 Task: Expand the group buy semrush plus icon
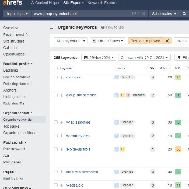click(62, 95)
